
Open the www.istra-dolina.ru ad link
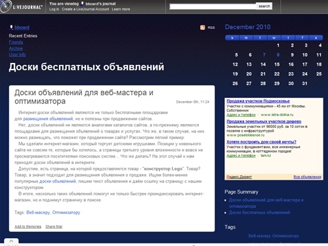(277, 115)
